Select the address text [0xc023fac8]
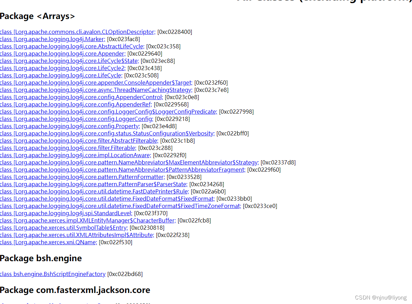The height and width of the screenshot is (304, 412). point(124,39)
